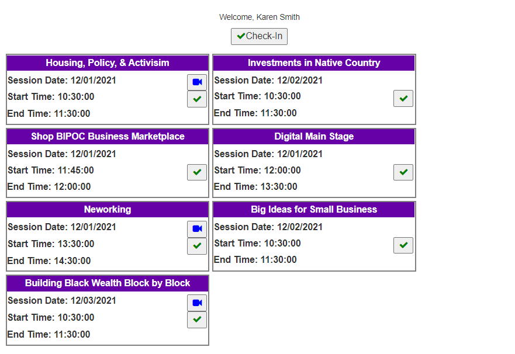Check in to Housing, Policy, & Activisim session
This screenshot has height=354, width=515.
[x=197, y=99]
